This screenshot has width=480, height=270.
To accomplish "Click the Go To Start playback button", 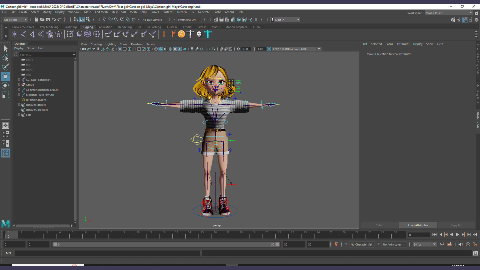I will click(434, 234).
